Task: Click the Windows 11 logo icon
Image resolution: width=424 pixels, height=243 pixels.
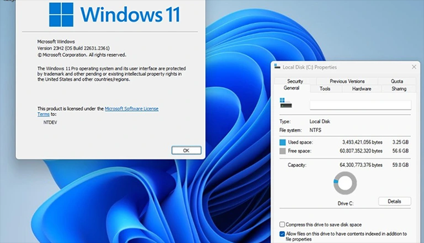Action: click(x=62, y=15)
